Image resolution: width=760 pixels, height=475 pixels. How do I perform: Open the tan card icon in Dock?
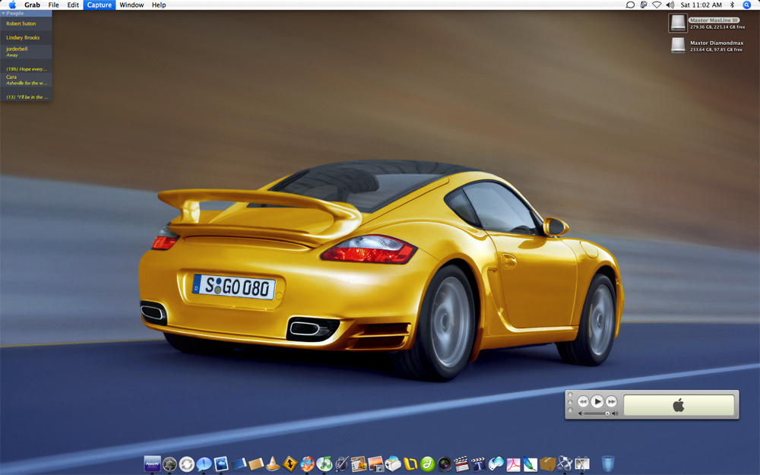tap(256, 464)
